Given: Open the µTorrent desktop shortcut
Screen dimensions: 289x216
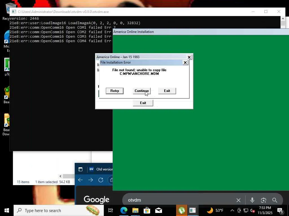Looking at the screenshot, I should (x=7, y=67).
